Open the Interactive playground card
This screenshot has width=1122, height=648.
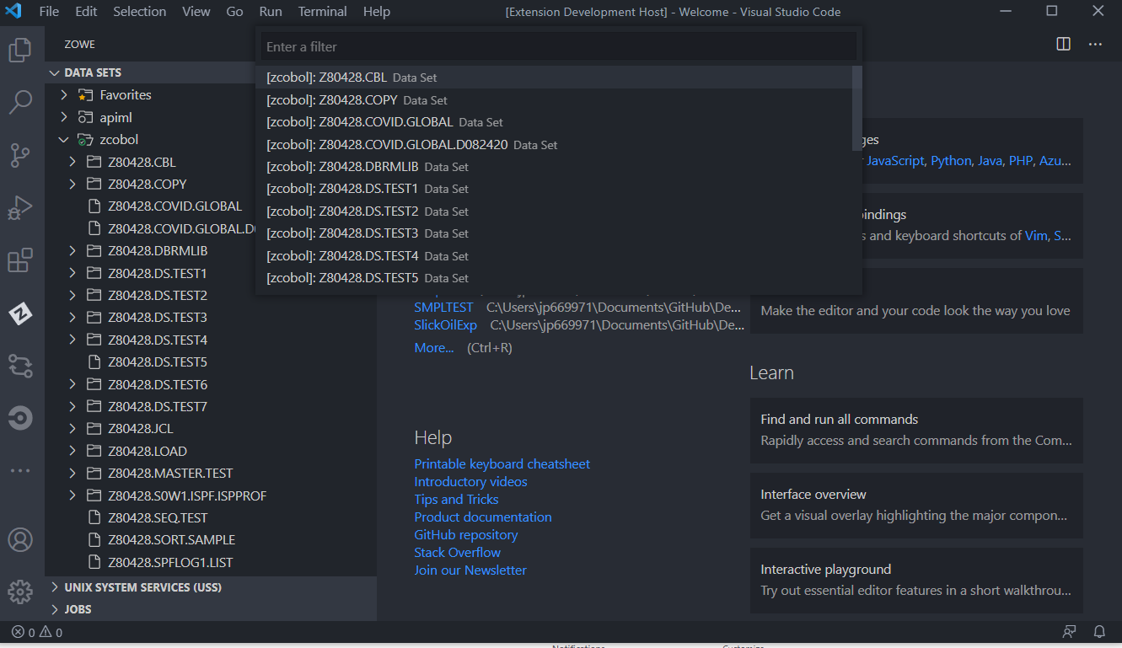point(916,580)
